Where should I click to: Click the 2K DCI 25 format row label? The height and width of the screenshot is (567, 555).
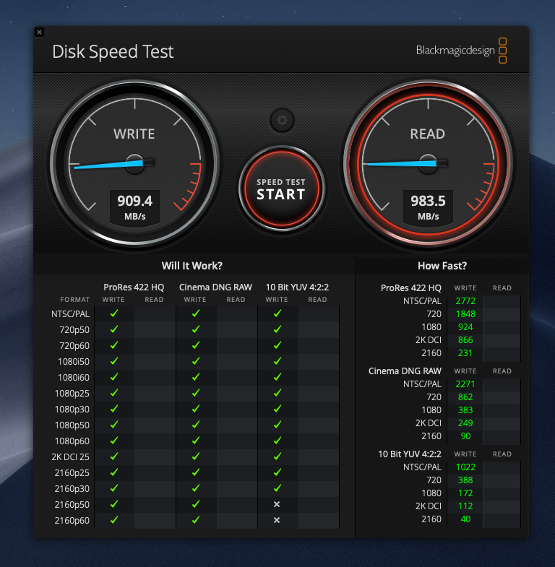(x=71, y=456)
